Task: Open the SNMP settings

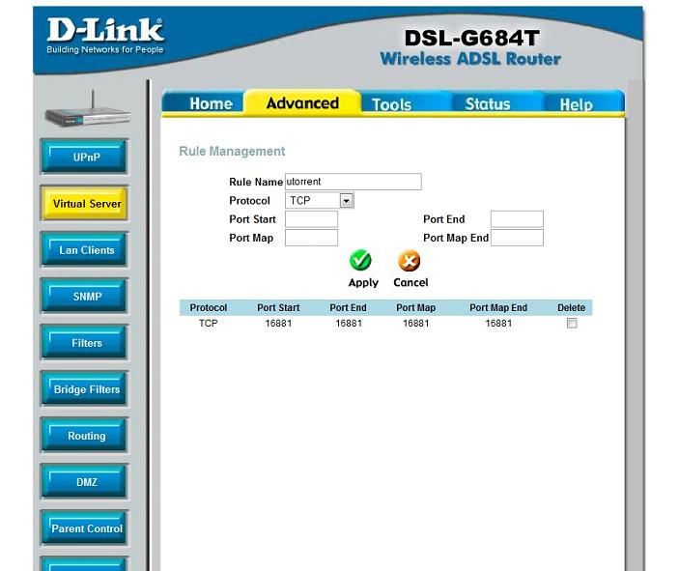Action: (x=84, y=296)
